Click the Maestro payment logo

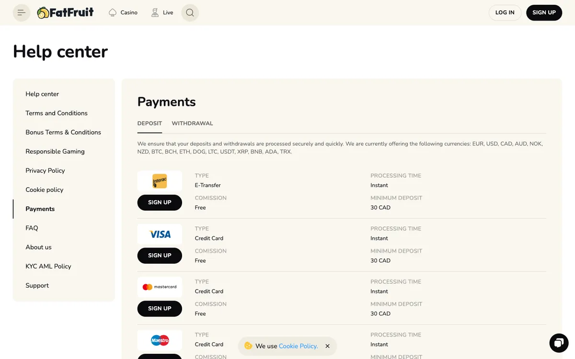click(x=160, y=340)
